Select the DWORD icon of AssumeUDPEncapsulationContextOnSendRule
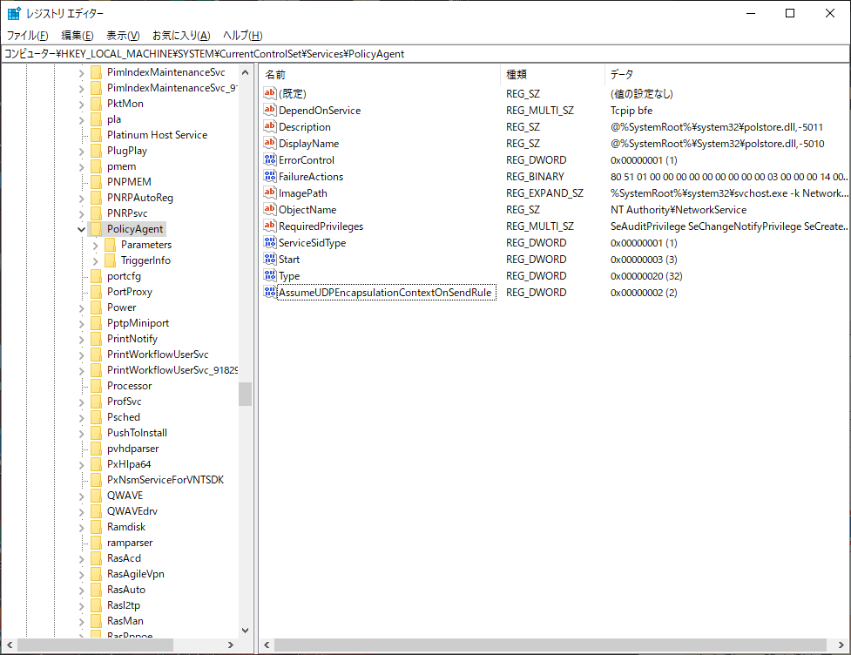This screenshot has width=851, height=655. tap(270, 292)
